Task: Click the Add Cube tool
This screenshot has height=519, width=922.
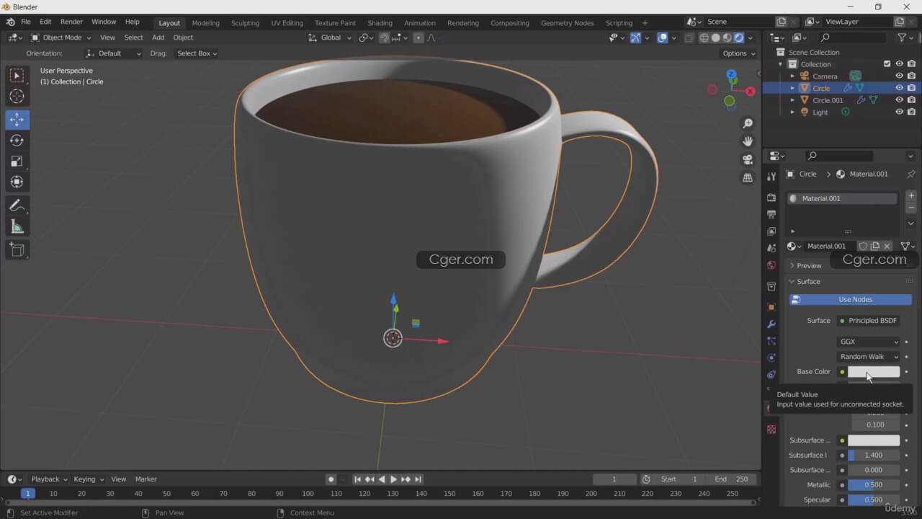Action: click(17, 250)
